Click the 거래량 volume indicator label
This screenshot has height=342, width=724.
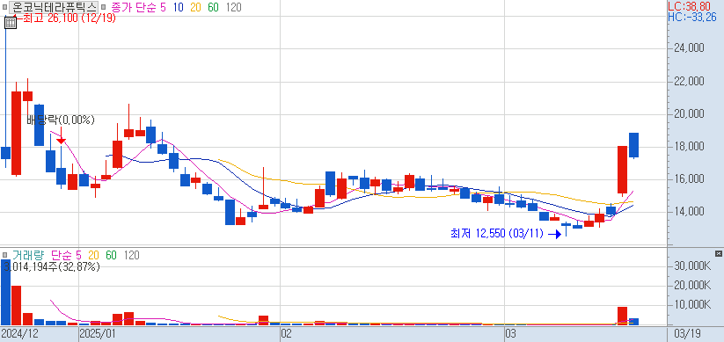[x=28, y=255]
